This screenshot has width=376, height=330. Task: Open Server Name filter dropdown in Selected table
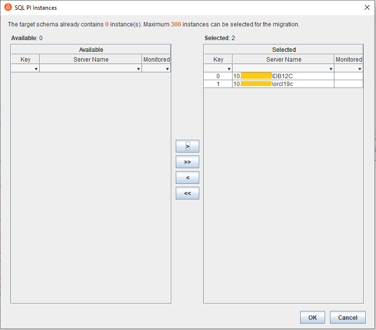tap(331, 69)
